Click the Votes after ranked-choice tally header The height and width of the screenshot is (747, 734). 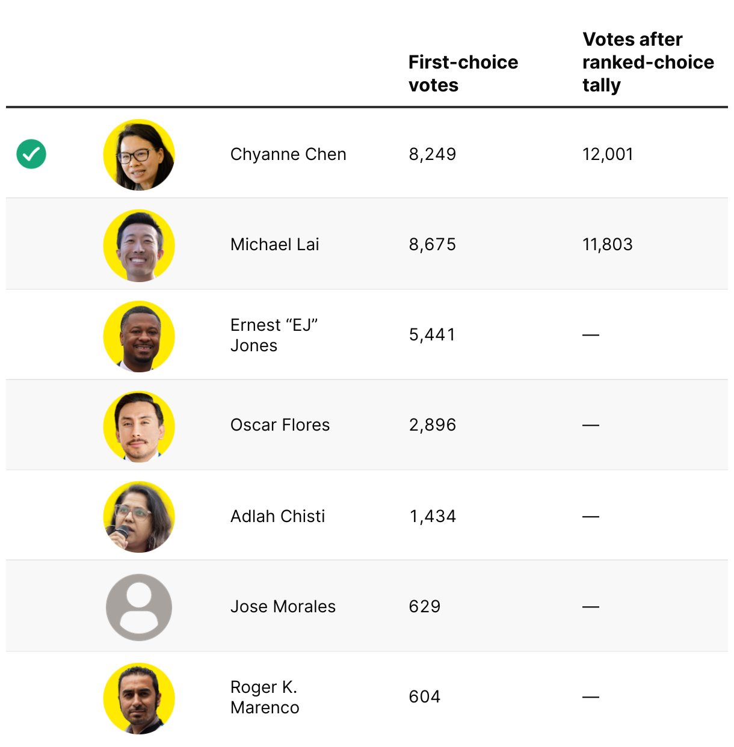coord(647,62)
